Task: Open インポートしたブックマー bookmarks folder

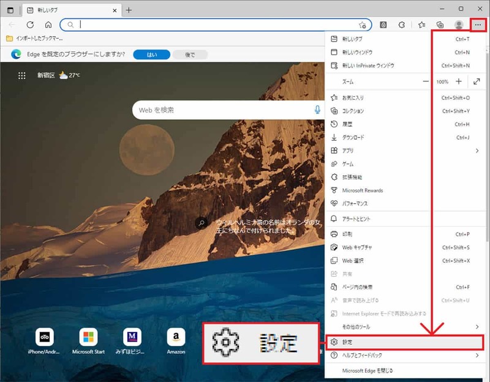Action: tap(34, 39)
